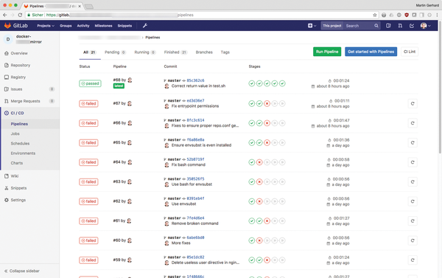Retry pipeline #61
The height and width of the screenshot is (278, 442).
(413, 221)
